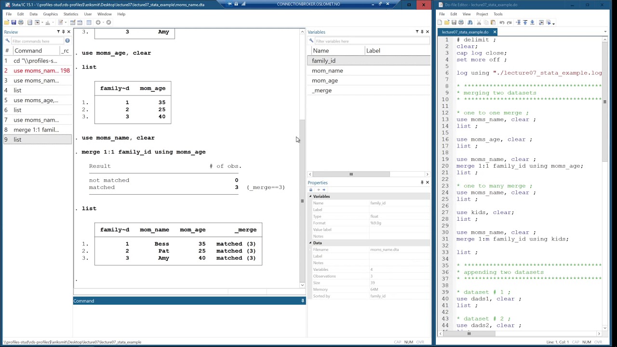Open Do-file Editor icon dropdown arrow in Stata toolbar
This screenshot has width=617, height=347.
pos(66,22)
